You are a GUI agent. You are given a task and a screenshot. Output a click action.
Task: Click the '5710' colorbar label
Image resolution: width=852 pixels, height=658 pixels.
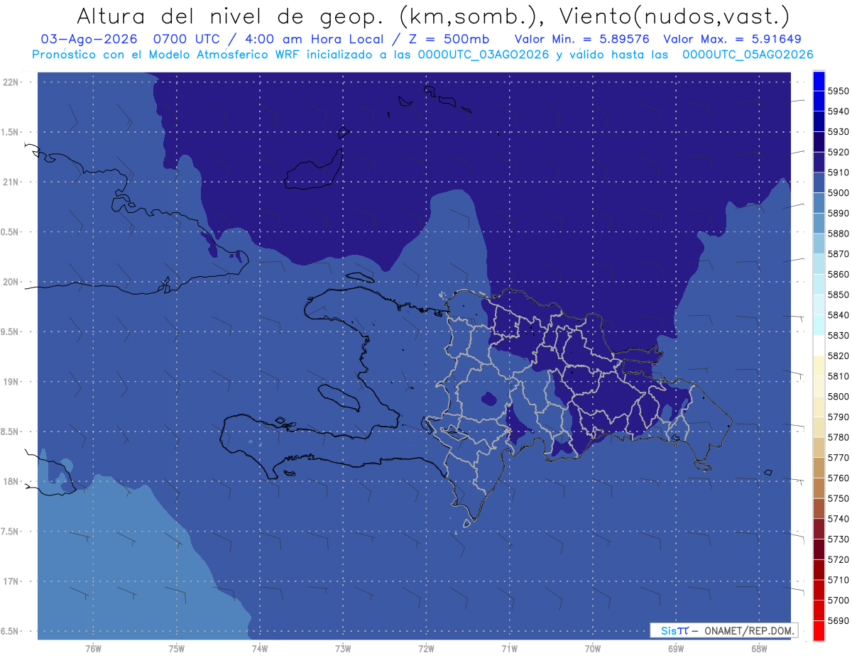tap(838, 580)
